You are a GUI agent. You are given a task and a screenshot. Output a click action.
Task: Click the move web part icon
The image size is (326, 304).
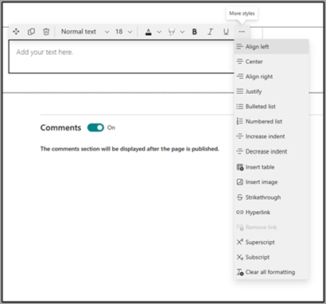(x=16, y=32)
